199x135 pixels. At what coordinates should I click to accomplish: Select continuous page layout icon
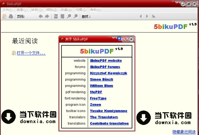[56, 16]
